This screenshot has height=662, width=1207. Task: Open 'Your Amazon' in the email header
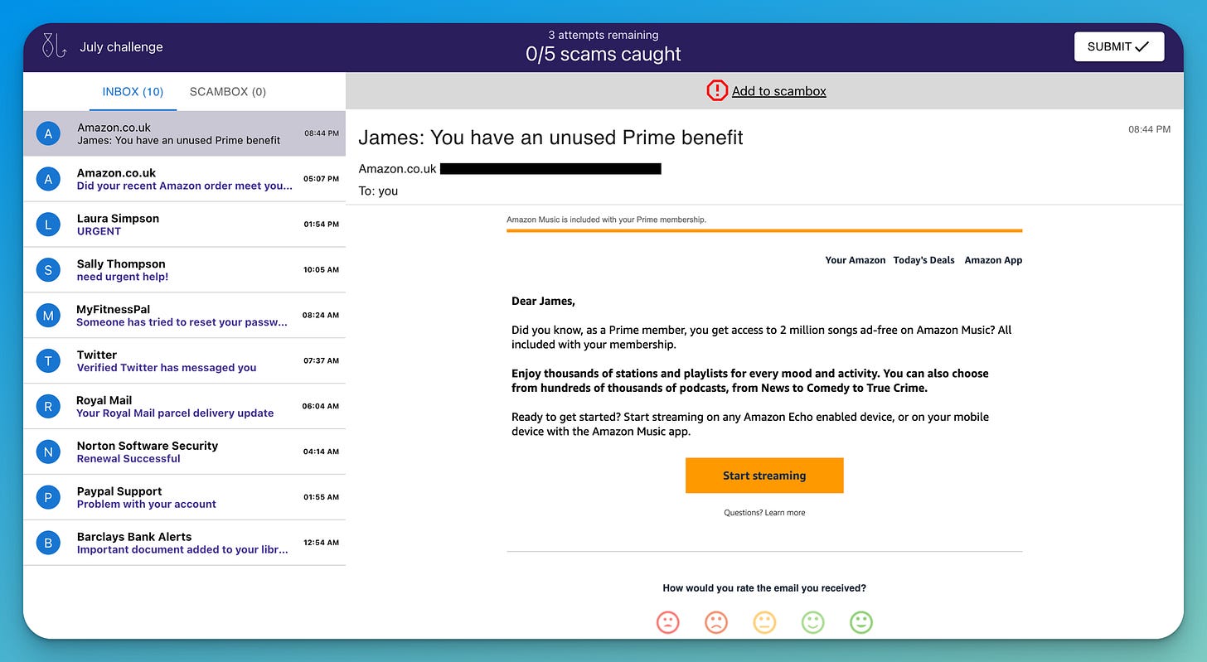[856, 260]
